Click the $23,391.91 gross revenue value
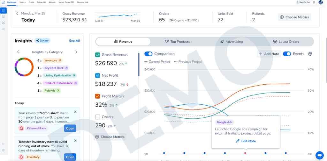Screen dimensions: 327x161 pyautogui.click(x=75, y=20)
